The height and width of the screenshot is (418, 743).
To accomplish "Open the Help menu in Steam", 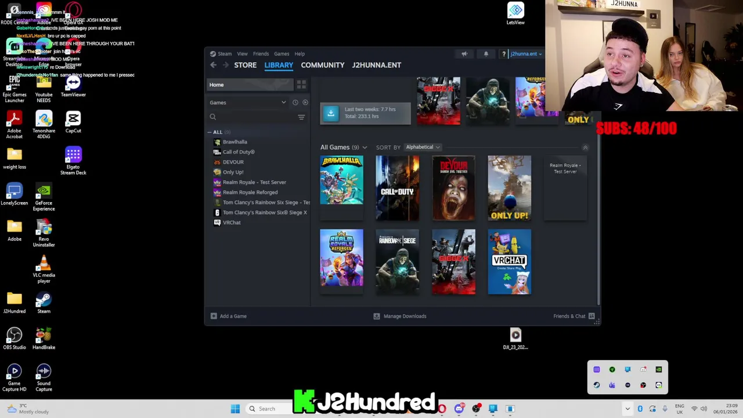I will (300, 54).
